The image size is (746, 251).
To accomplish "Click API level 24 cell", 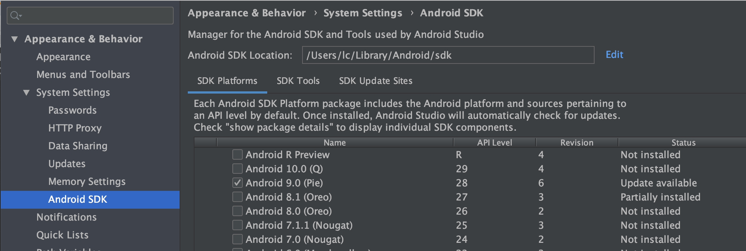I will point(462,239).
